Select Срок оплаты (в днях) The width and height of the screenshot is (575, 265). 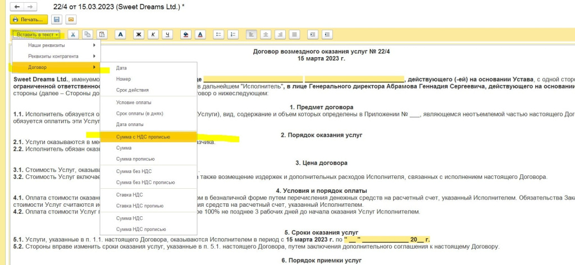148,114
